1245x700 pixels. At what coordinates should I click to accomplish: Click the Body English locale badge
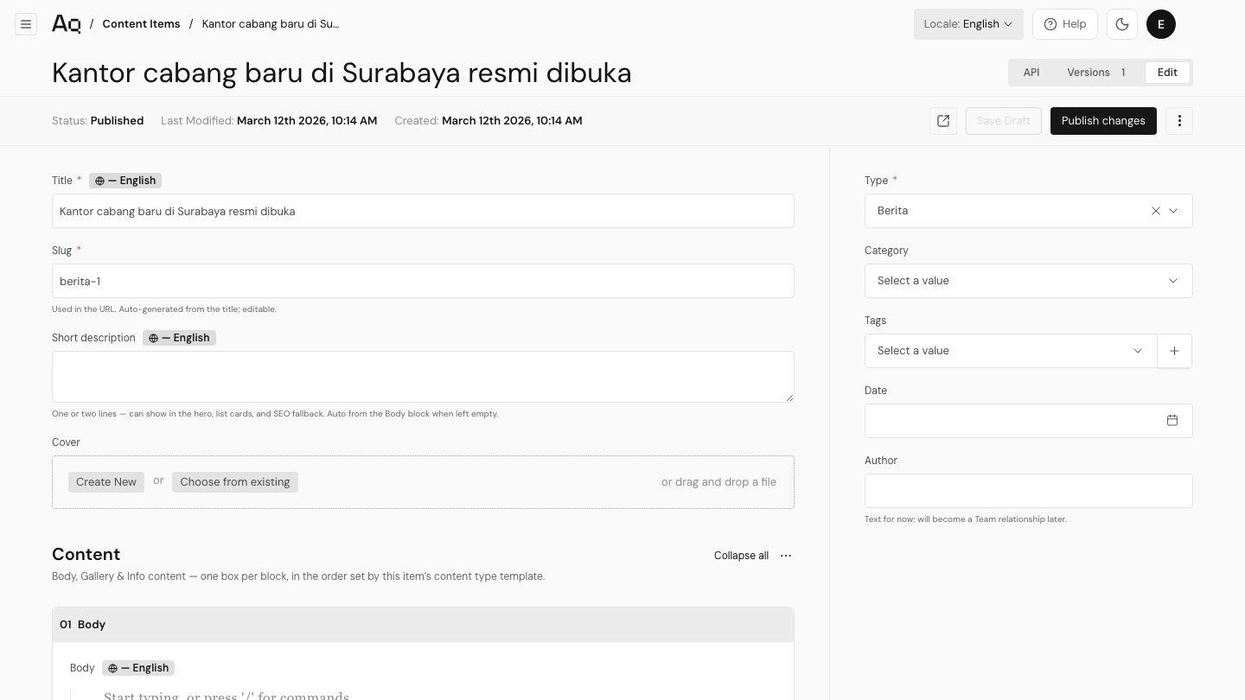click(138, 668)
